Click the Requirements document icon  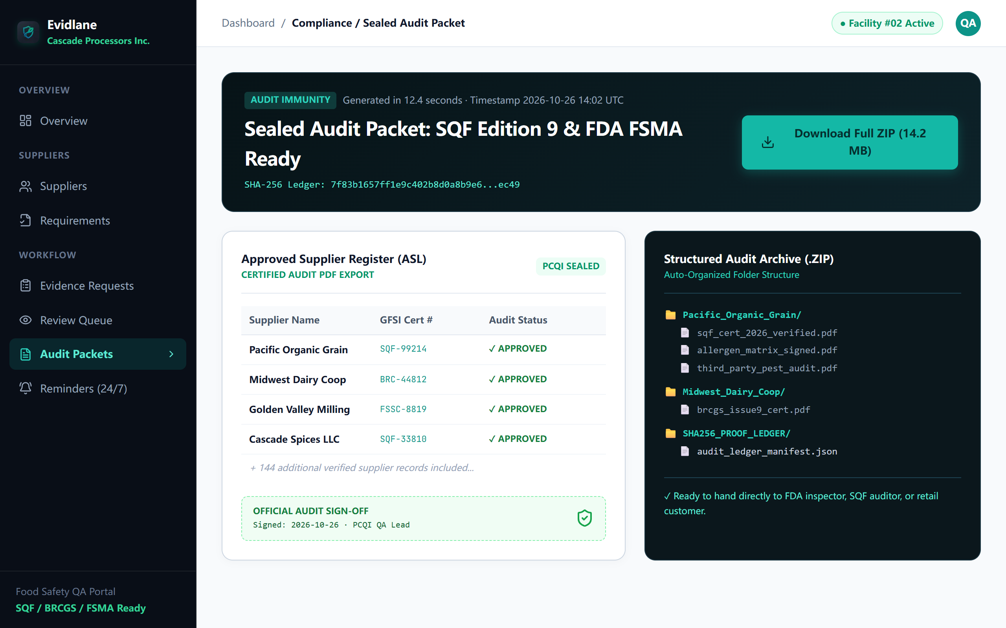(26, 221)
